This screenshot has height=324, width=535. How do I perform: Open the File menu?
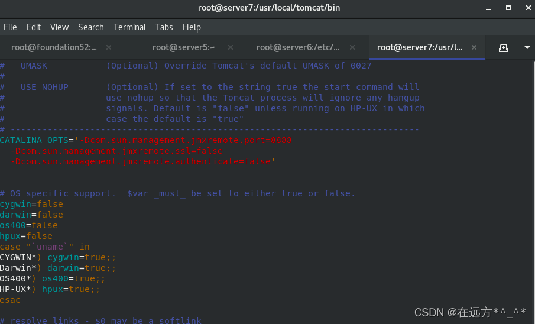click(x=10, y=27)
